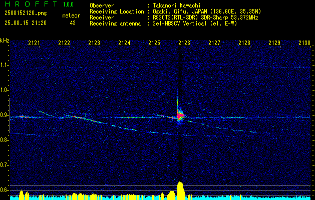
Task: Click the R820T2(RTL-SDR) receiver text
Action: 205,17
